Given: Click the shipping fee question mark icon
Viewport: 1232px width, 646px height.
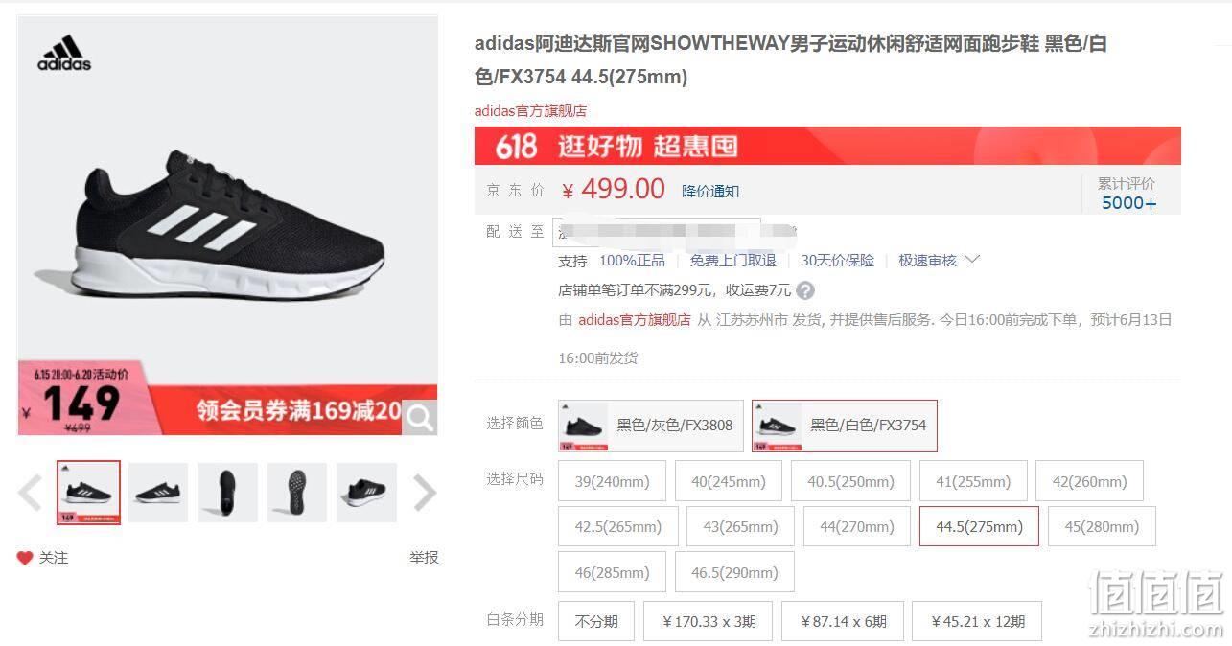Looking at the screenshot, I should click(x=805, y=290).
